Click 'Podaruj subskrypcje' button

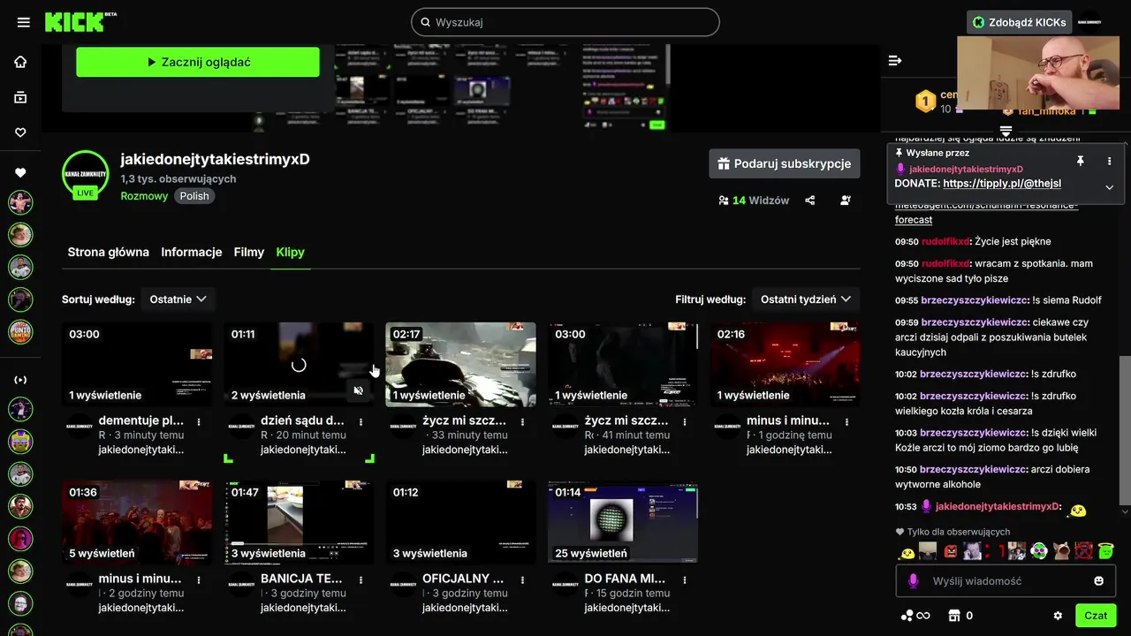(785, 163)
